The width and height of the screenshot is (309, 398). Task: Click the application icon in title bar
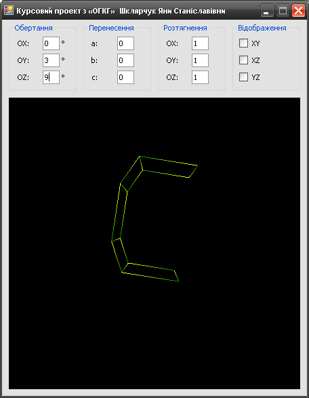[x=9, y=10]
